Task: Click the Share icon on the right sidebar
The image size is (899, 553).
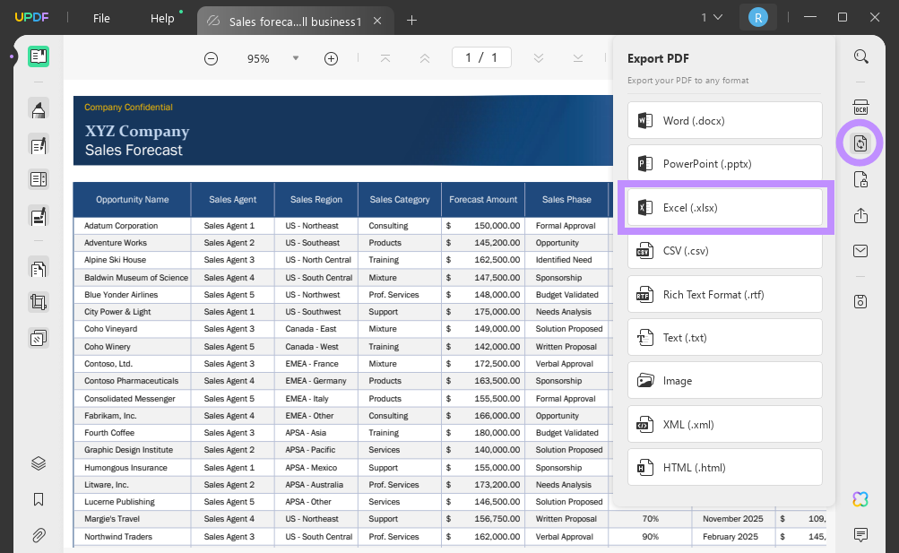Action: pyautogui.click(x=860, y=215)
